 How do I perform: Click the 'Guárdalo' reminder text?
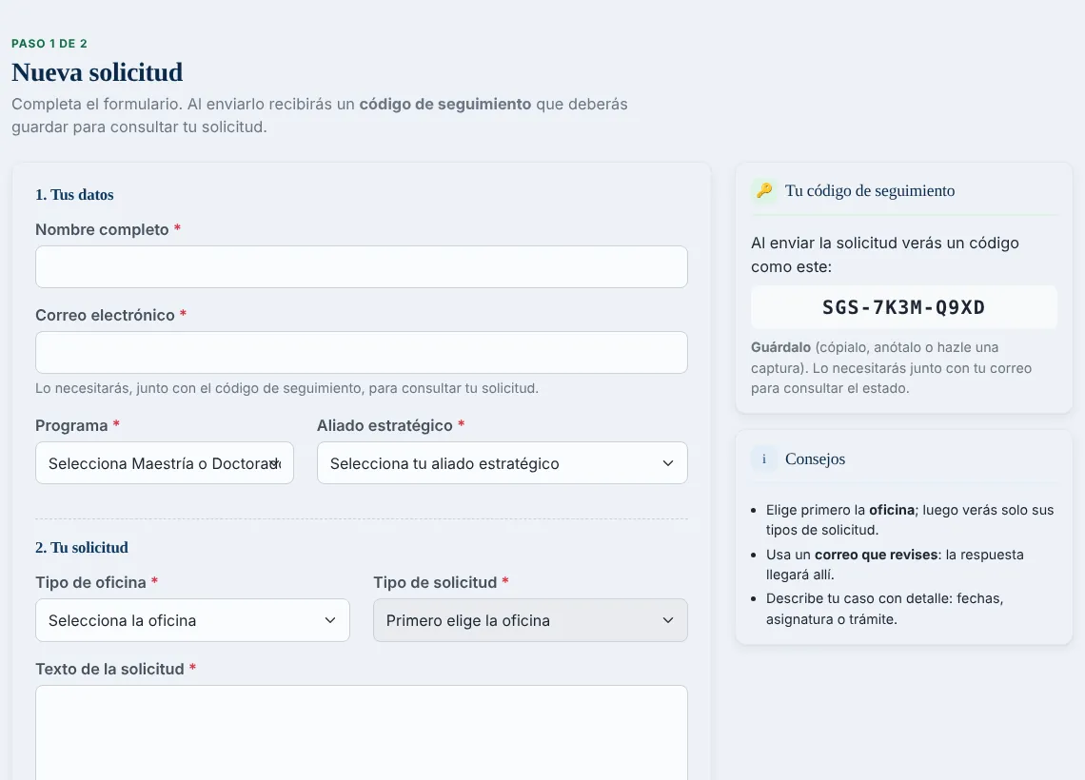[891, 368]
